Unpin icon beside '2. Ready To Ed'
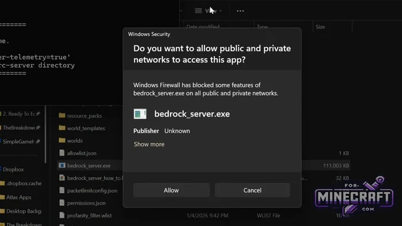 click(x=38, y=114)
